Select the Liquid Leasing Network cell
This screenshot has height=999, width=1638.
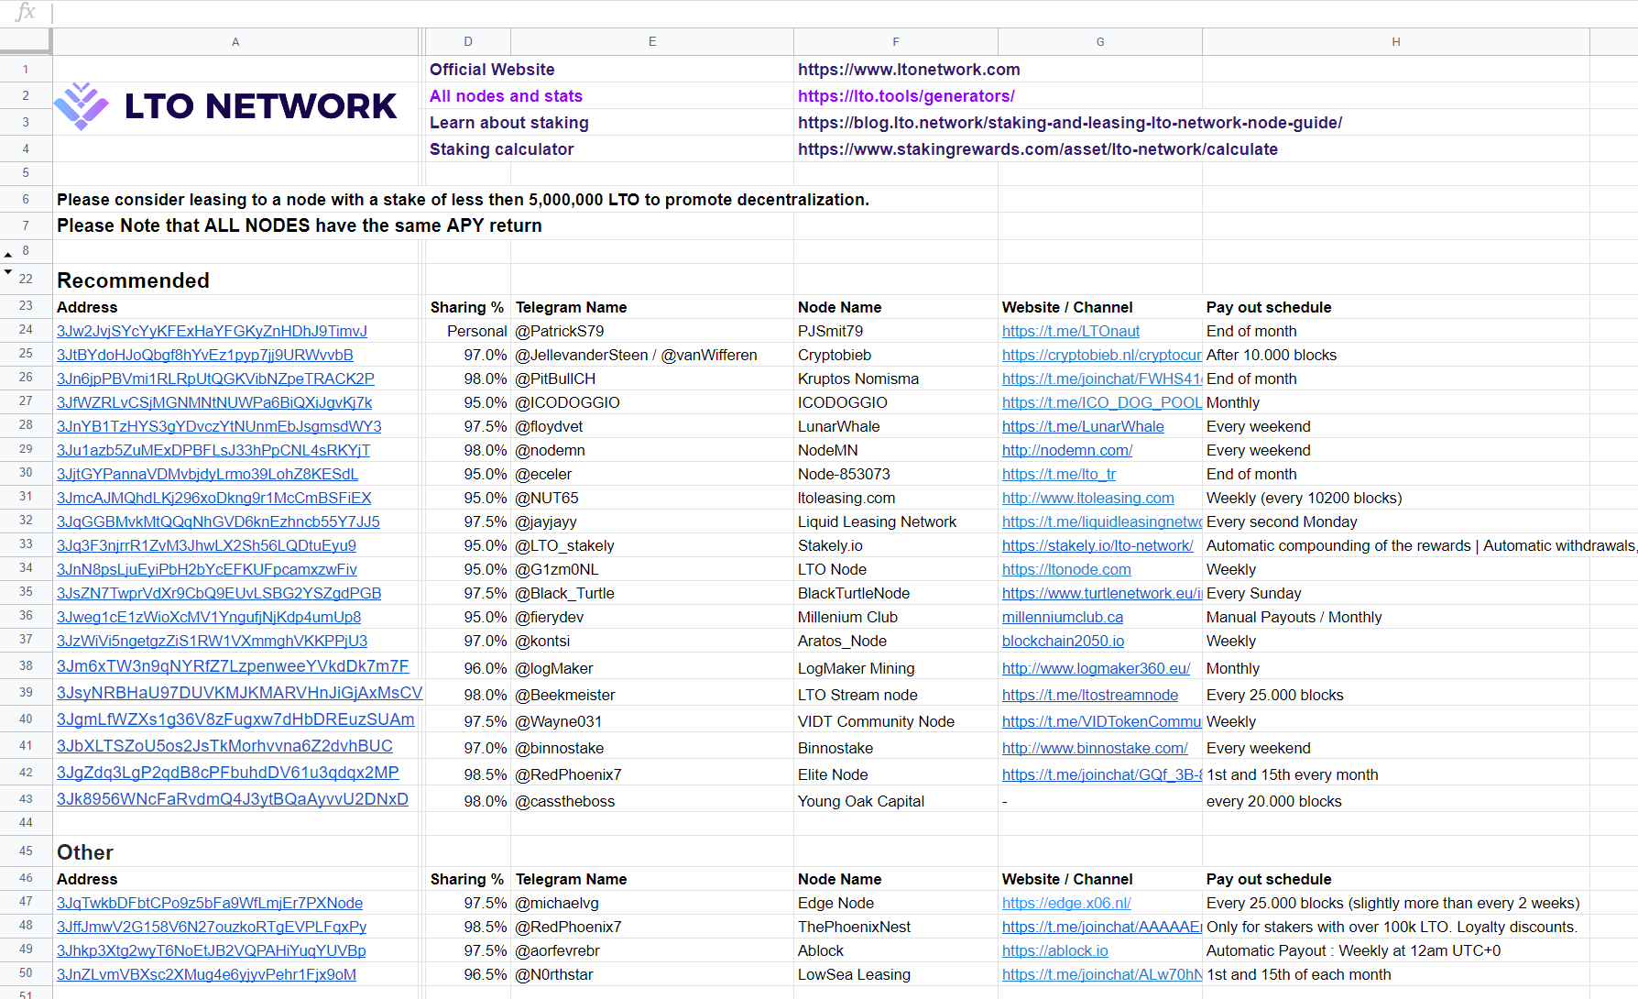pyautogui.click(x=896, y=521)
